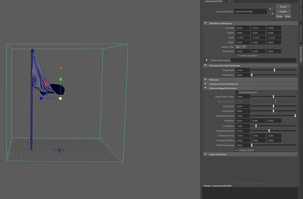Image resolution: width=303 pixels, height=199 pixels.
Task: Click the Away From Center value field
Action: pyautogui.click(x=243, y=97)
